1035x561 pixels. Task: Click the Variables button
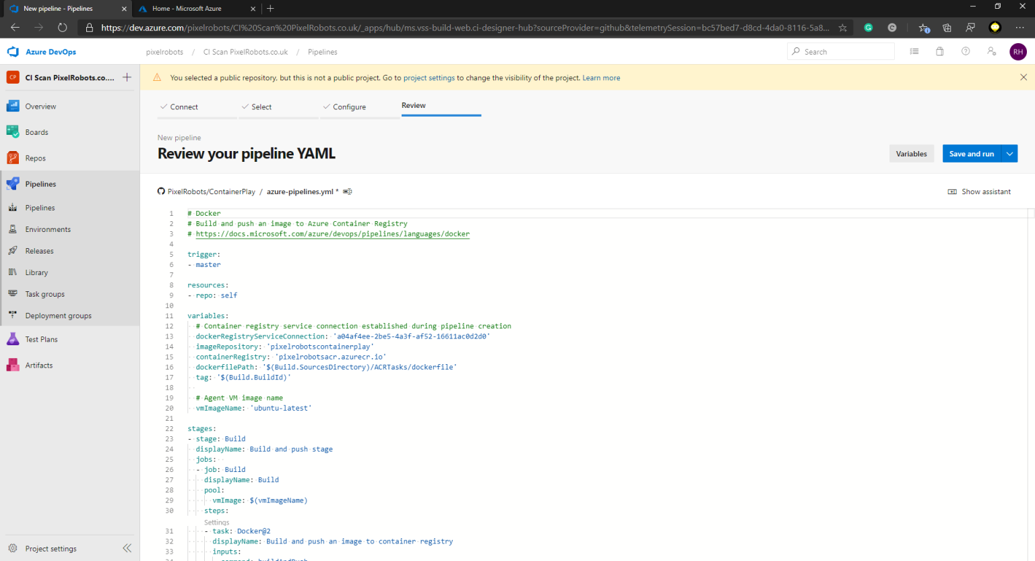(911, 153)
